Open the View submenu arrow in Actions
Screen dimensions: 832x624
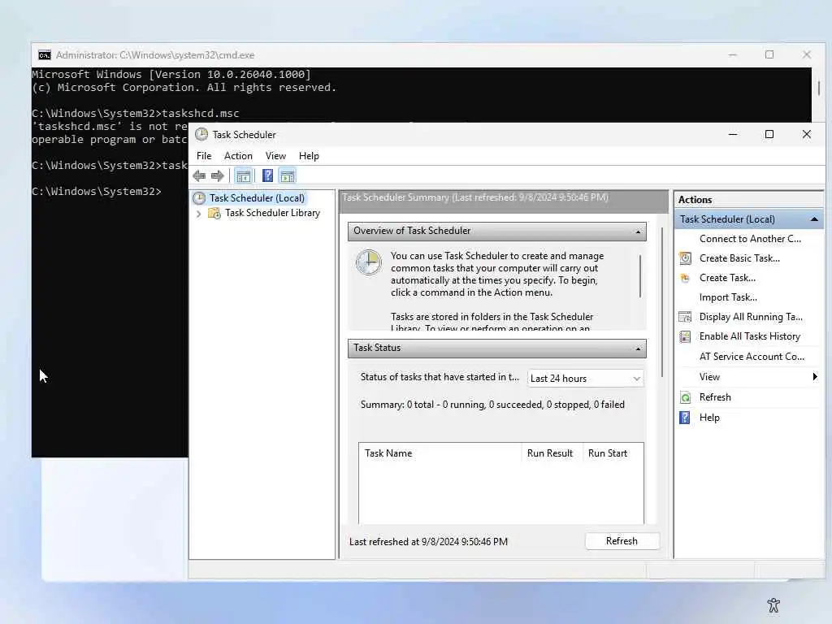pos(814,377)
